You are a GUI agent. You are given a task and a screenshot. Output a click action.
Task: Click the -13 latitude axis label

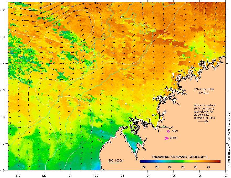tap(3, 37)
